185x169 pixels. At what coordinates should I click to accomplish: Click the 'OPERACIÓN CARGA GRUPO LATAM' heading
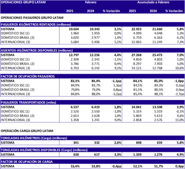[x=27, y=131]
